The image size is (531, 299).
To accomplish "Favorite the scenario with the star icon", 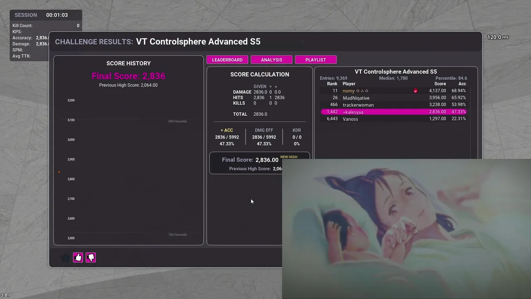I will (65, 257).
